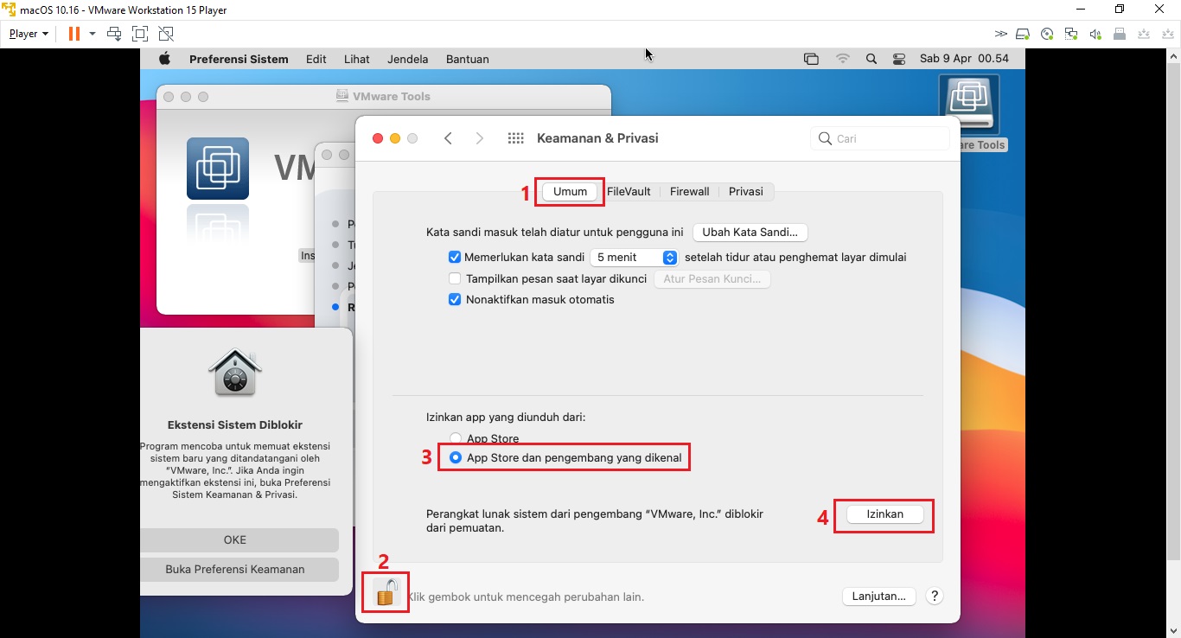The image size is (1181, 638).
Task: Select the App Store radio option
Action: click(x=456, y=438)
